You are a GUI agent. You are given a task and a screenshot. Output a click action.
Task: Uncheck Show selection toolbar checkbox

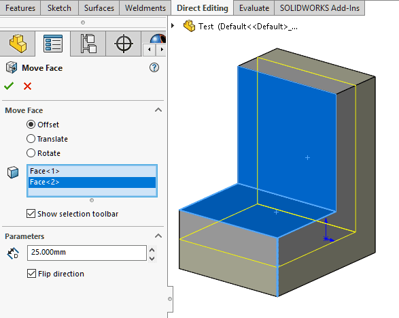(31, 213)
